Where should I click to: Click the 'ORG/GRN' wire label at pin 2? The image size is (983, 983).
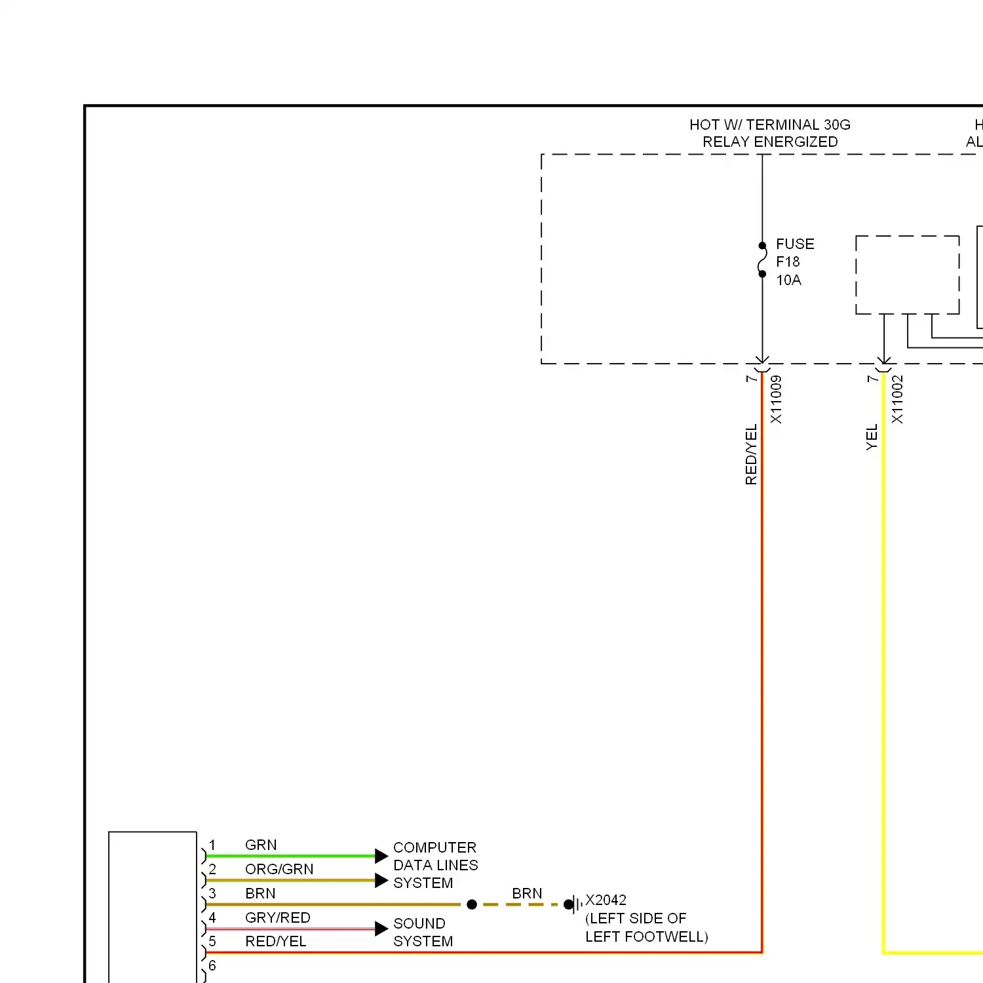[x=279, y=869]
